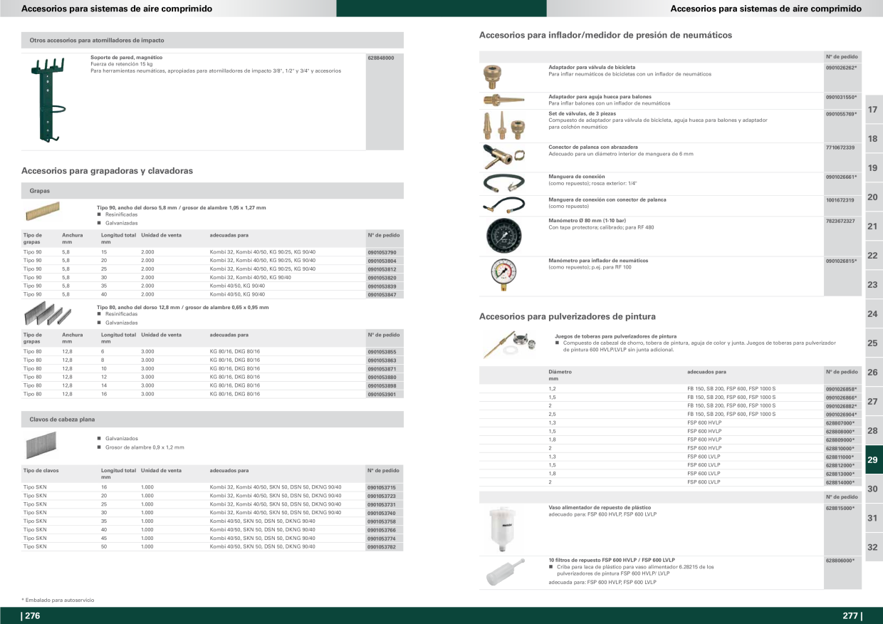
Task: Click order number 0901026661*
Action: [841, 177]
